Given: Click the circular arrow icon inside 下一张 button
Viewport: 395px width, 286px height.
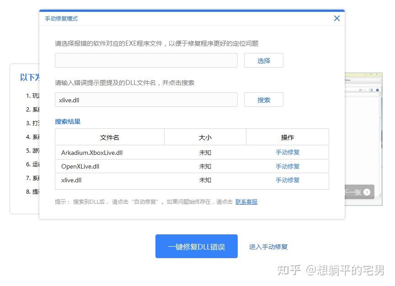Looking at the screenshot, I should (x=367, y=192).
